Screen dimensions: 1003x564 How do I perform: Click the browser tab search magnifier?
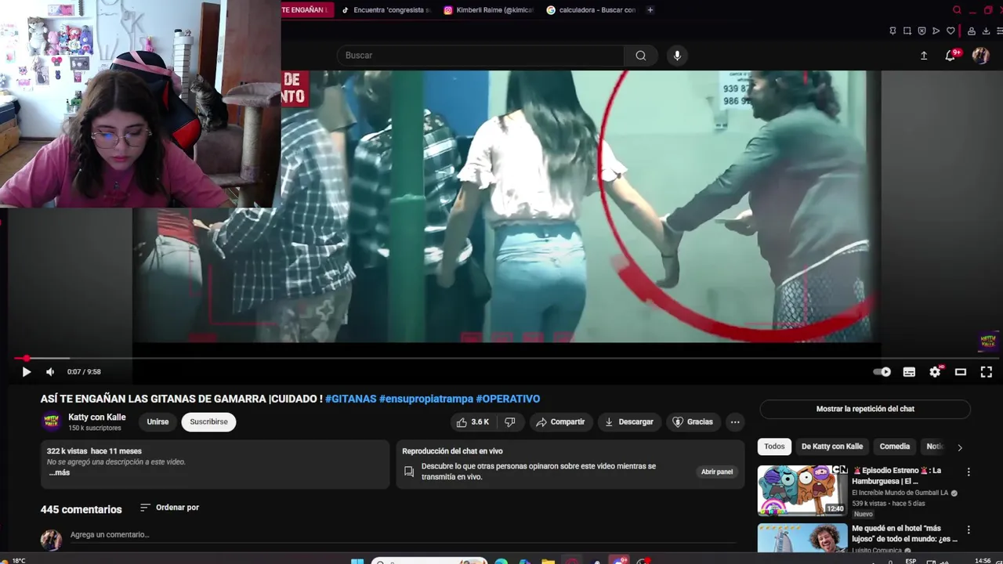tap(957, 10)
